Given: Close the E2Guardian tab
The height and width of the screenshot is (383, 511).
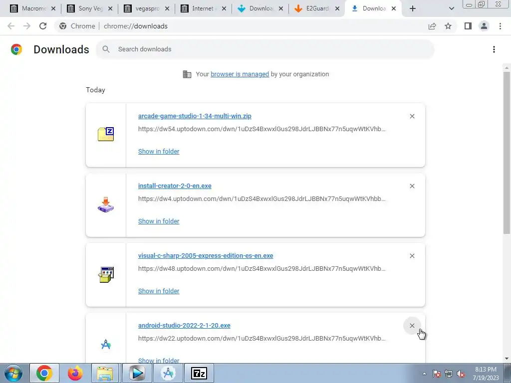Looking at the screenshot, I should pyautogui.click(x=337, y=9).
